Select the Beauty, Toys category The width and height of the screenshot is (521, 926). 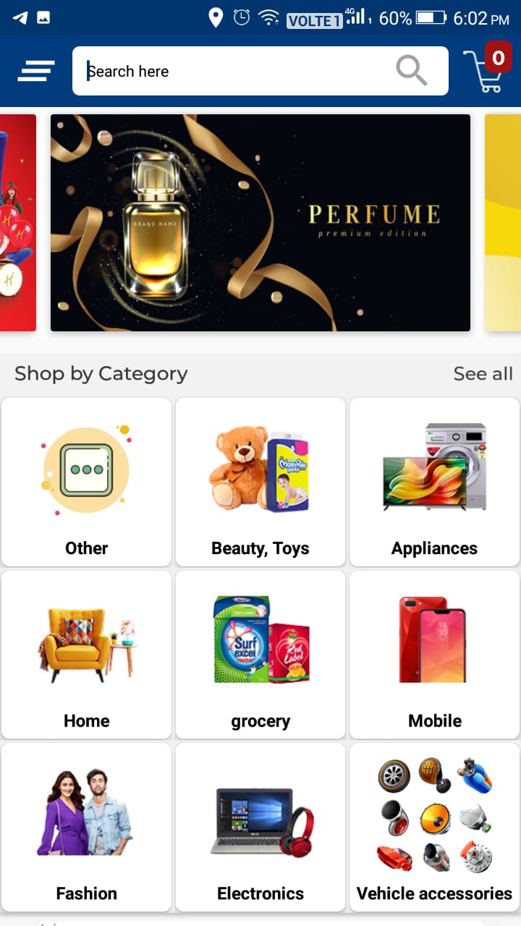[260, 482]
